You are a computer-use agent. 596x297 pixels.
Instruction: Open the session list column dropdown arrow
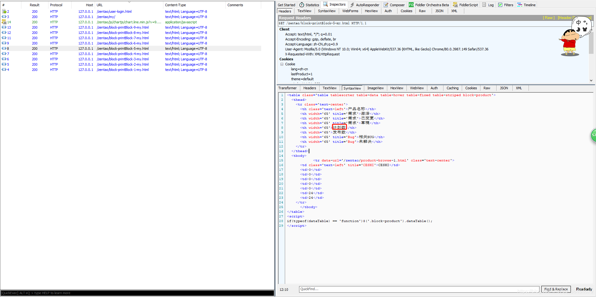(130, 2)
